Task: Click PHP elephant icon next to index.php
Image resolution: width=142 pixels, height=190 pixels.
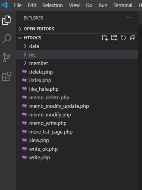Action: pos(25,80)
